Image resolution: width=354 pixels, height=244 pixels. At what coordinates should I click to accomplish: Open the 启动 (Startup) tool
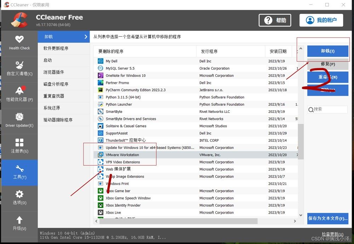[64, 60]
